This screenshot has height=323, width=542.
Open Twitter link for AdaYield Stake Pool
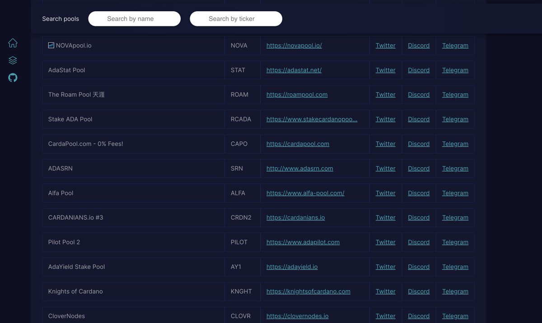[x=385, y=267]
